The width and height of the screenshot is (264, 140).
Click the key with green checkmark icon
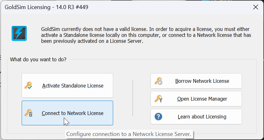pyautogui.click(x=28, y=85)
